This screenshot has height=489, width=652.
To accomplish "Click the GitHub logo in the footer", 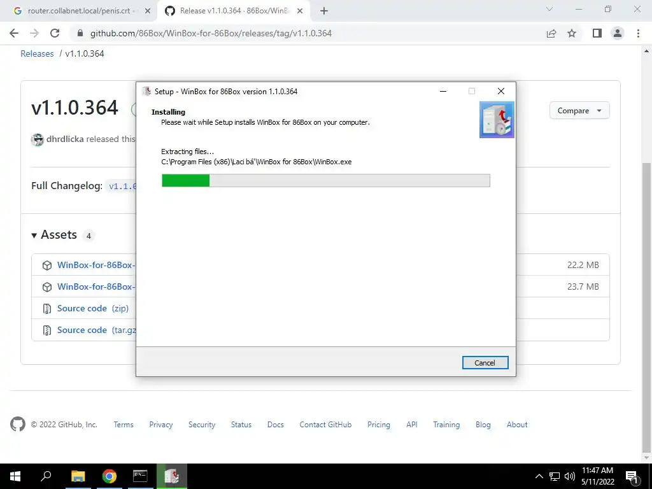I will point(17,424).
